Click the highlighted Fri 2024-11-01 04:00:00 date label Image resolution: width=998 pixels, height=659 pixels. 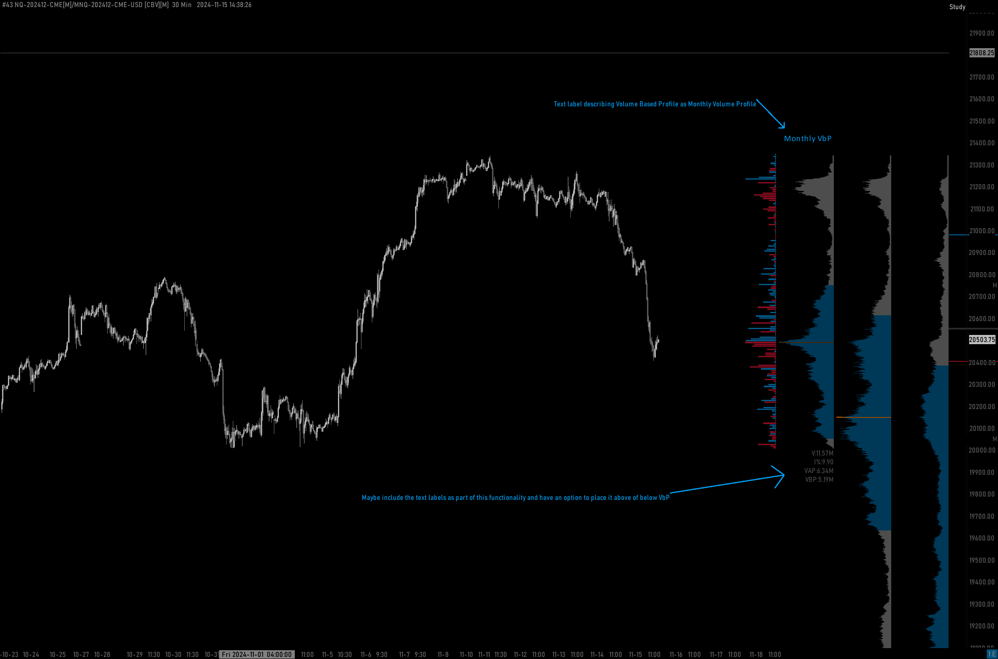256,654
